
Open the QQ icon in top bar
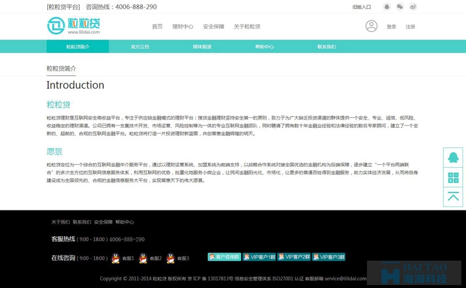coord(387,7)
